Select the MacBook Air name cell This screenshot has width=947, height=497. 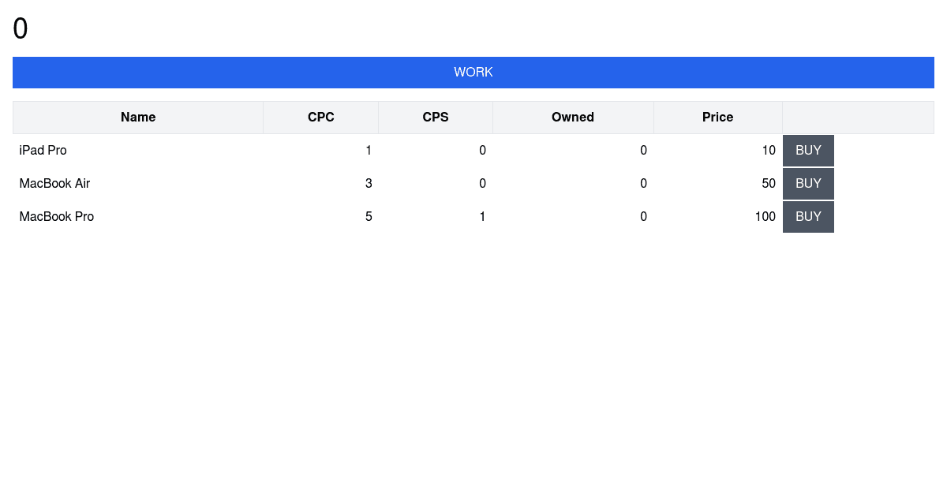tap(55, 184)
